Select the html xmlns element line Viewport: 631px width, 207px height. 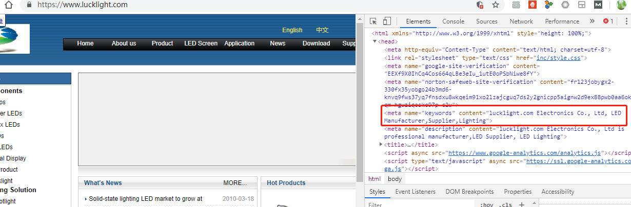482,33
